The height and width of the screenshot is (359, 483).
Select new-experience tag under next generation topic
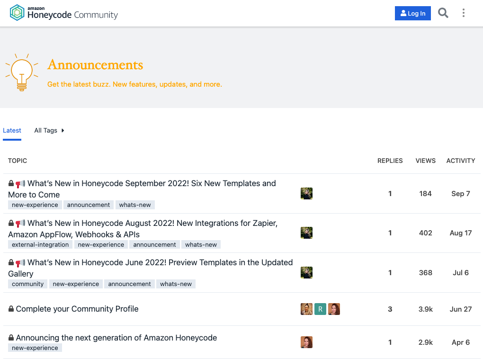click(x=35, y=348)
